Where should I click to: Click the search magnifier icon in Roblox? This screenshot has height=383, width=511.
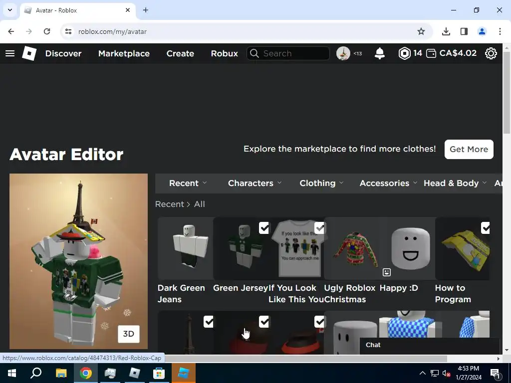pos(255,53)
